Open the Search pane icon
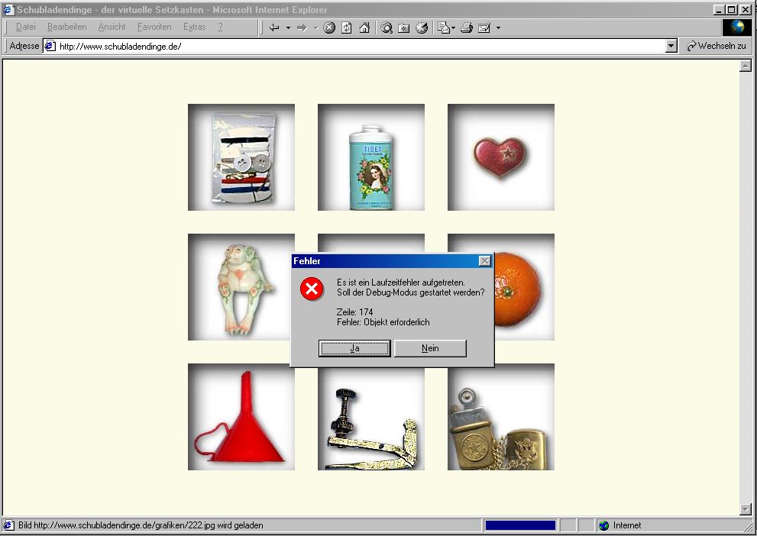This screenshot has height=536, width=757. 387,27
